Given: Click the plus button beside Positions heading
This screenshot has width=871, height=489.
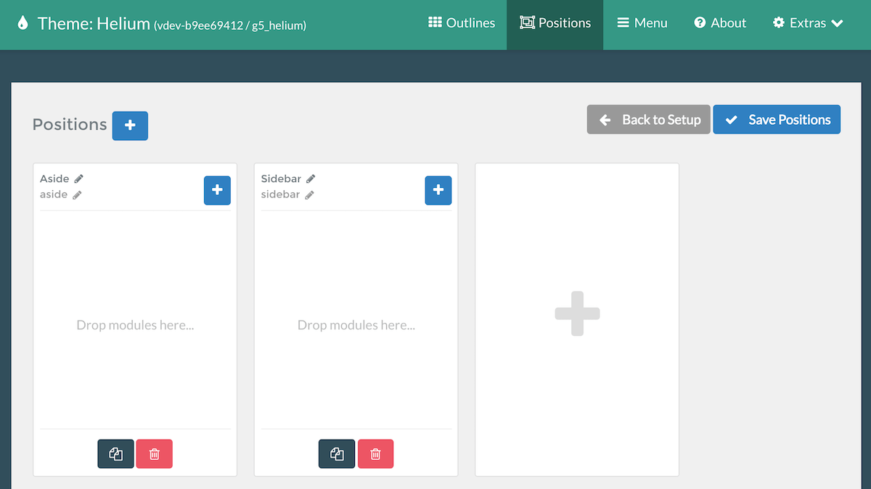Looking at the screenshot, I should [x=130, y=126].
